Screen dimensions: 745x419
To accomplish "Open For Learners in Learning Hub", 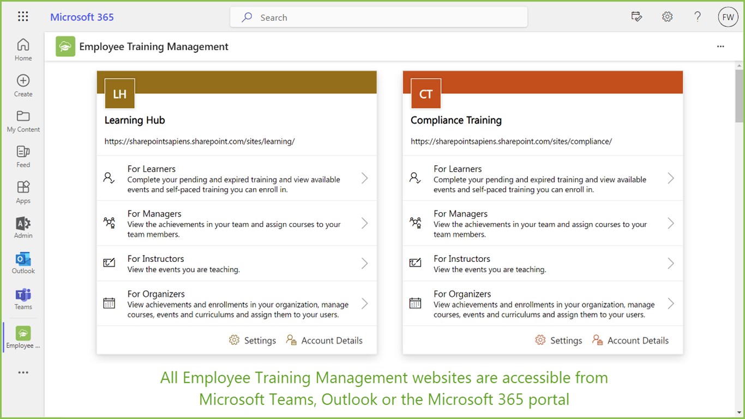I will (237, 178).
